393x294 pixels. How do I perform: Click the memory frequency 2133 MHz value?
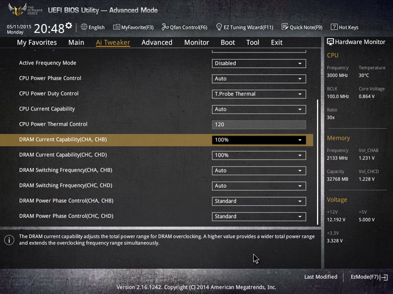click(337, 158)
